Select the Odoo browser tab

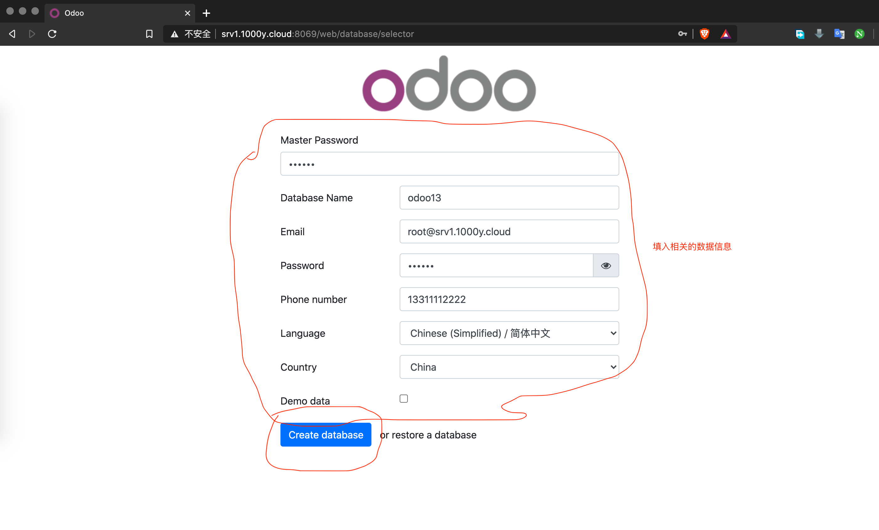coord(120,13)
